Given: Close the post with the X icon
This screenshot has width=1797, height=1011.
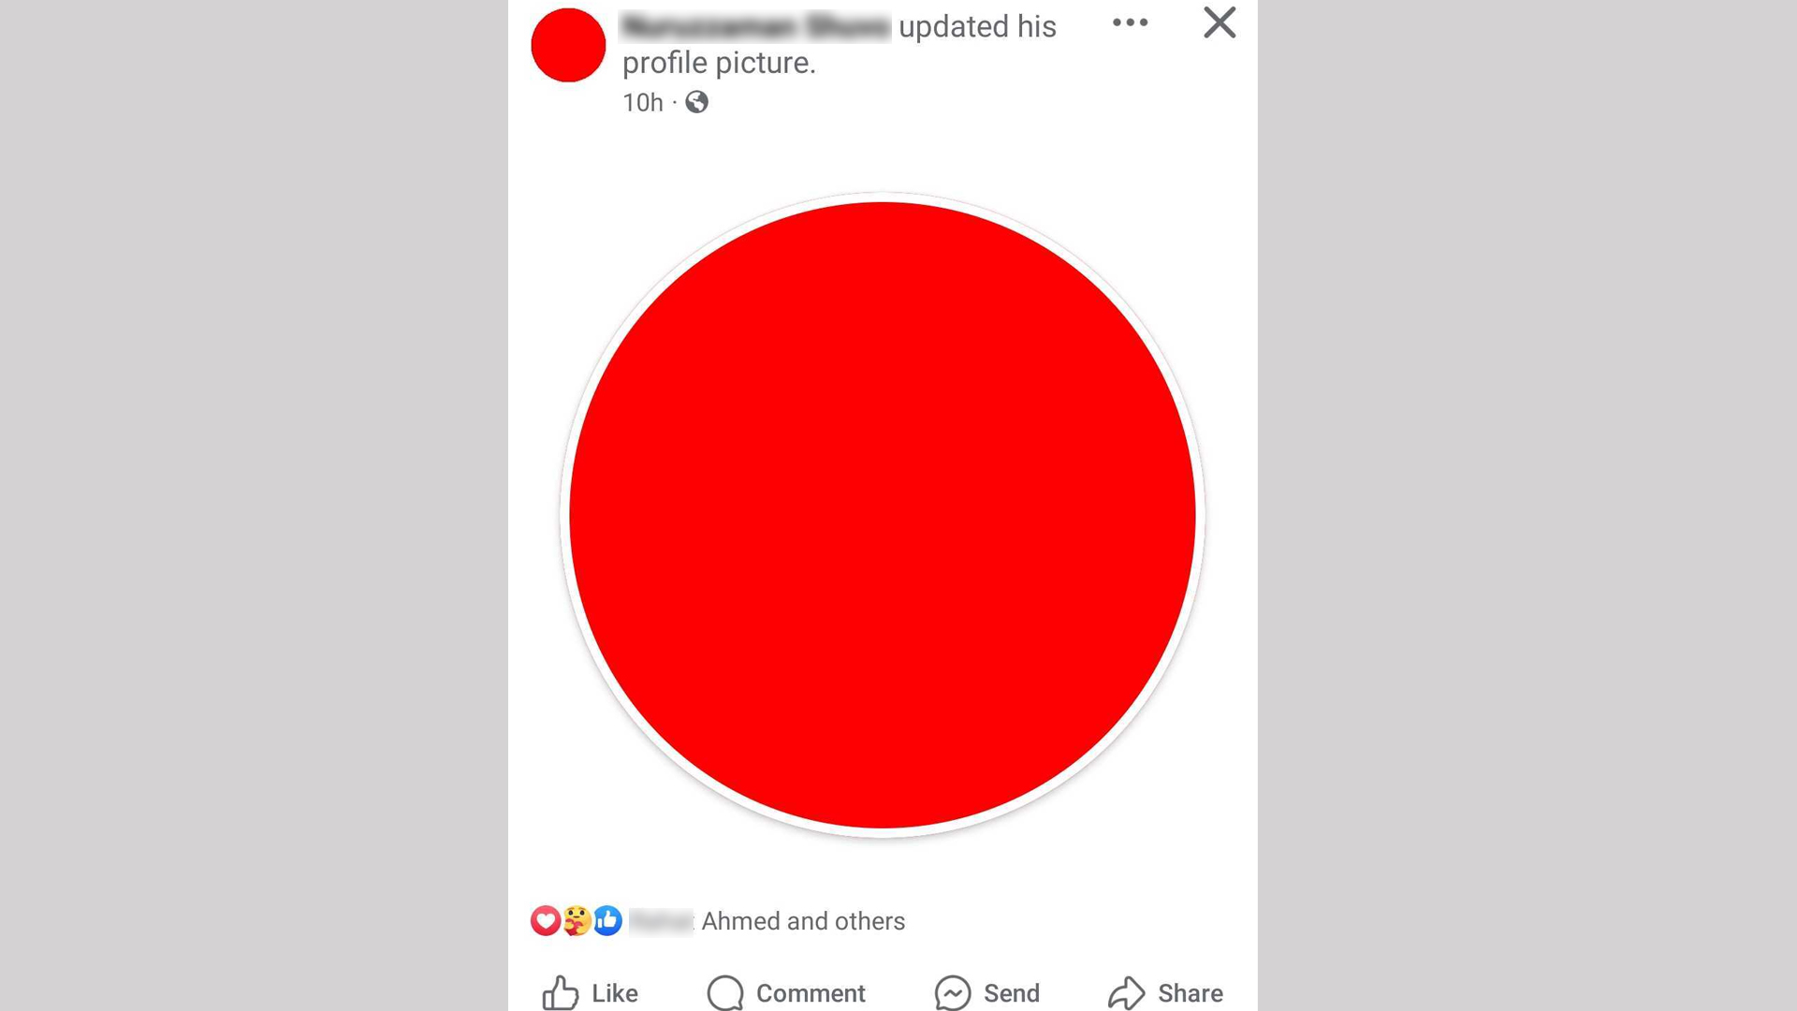Looking at the screenshot, I should pyautogui.click(x=1220, y=22).
